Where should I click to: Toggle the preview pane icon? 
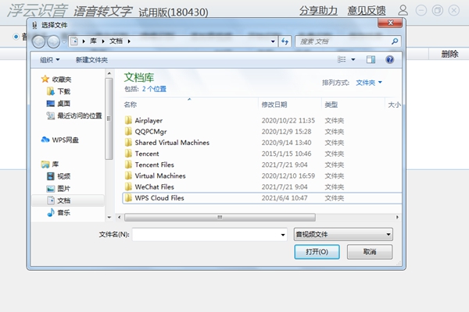pyautogui.click(x=371, y=59)
